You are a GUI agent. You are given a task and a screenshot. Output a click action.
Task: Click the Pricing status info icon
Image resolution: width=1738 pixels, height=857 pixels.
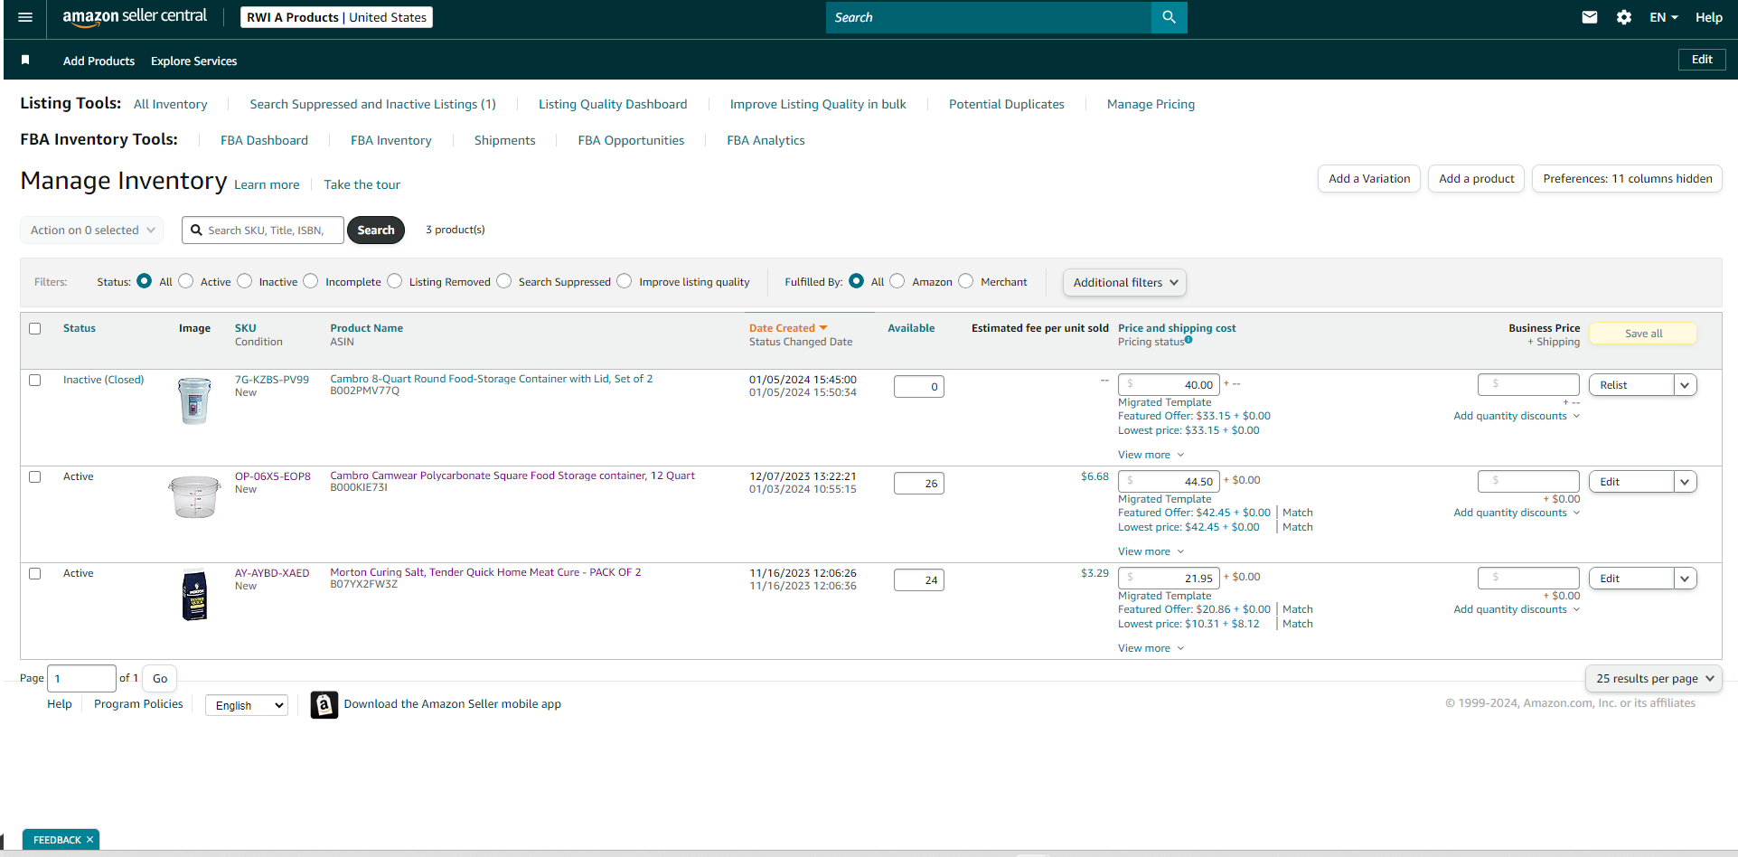pos(1188,340)
